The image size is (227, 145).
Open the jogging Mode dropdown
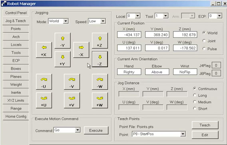pyautogui.click(x=66, y=21)
